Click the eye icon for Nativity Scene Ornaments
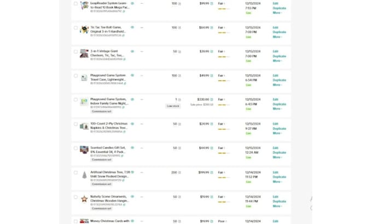This screenshot has width=372, height=224. (x=132, y=196)
